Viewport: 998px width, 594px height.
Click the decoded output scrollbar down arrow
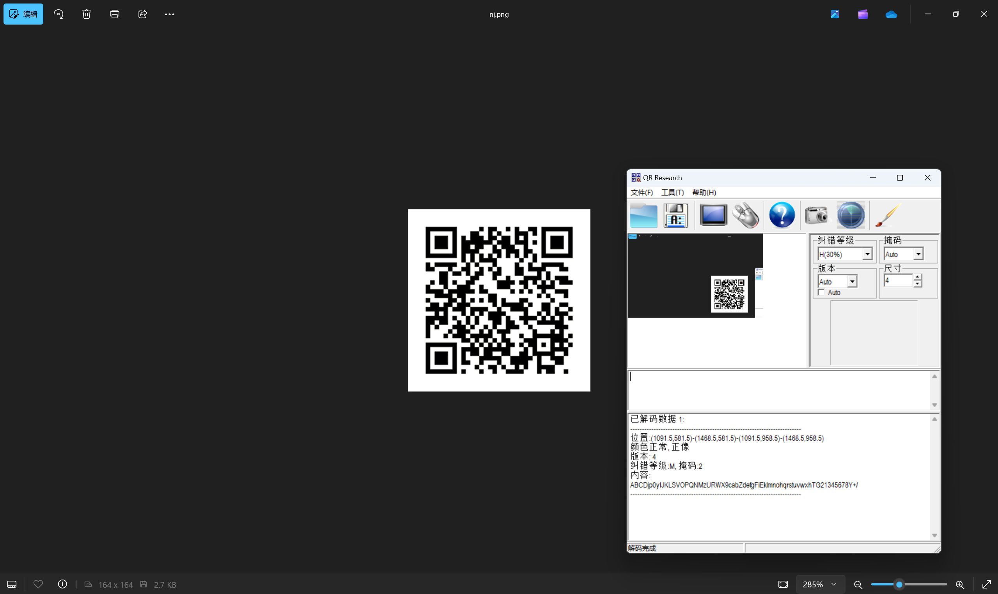pos(934,535)
